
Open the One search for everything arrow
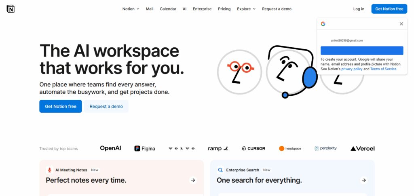[364, 180]
